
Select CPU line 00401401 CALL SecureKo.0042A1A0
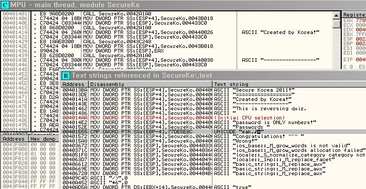(x=167, y=14)
